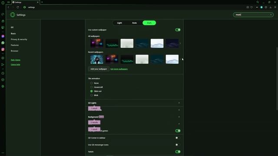Image resolution: width=278 pixels, height=156 pixels.
Task: Switch theme to Dark
Action: [149, 23]
